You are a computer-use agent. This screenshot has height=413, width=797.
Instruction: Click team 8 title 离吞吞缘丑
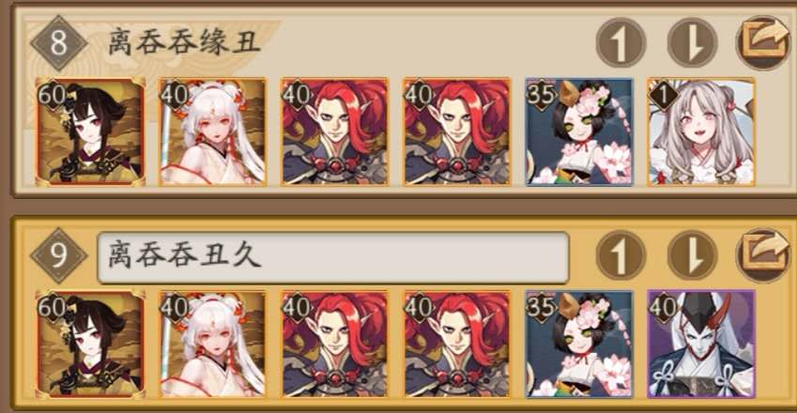[x=185, y=42]
